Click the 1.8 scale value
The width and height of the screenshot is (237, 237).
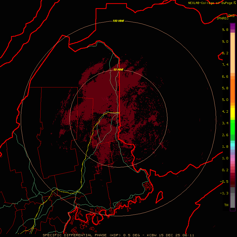coord(225,147)
